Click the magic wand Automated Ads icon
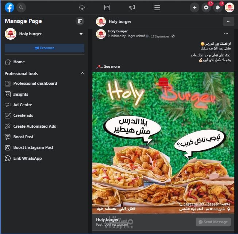This screenshot has height=234, width=238. click(x=8, y=126)
